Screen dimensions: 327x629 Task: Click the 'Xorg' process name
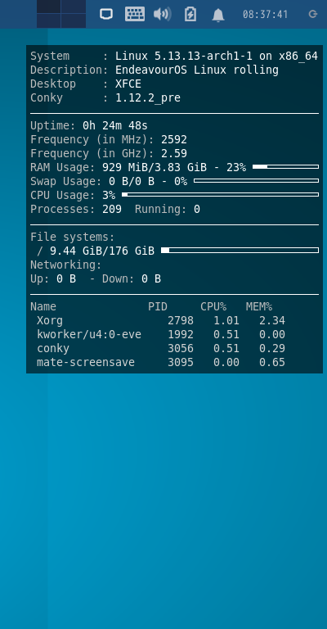pyautogui.click(x=50, y=321)
